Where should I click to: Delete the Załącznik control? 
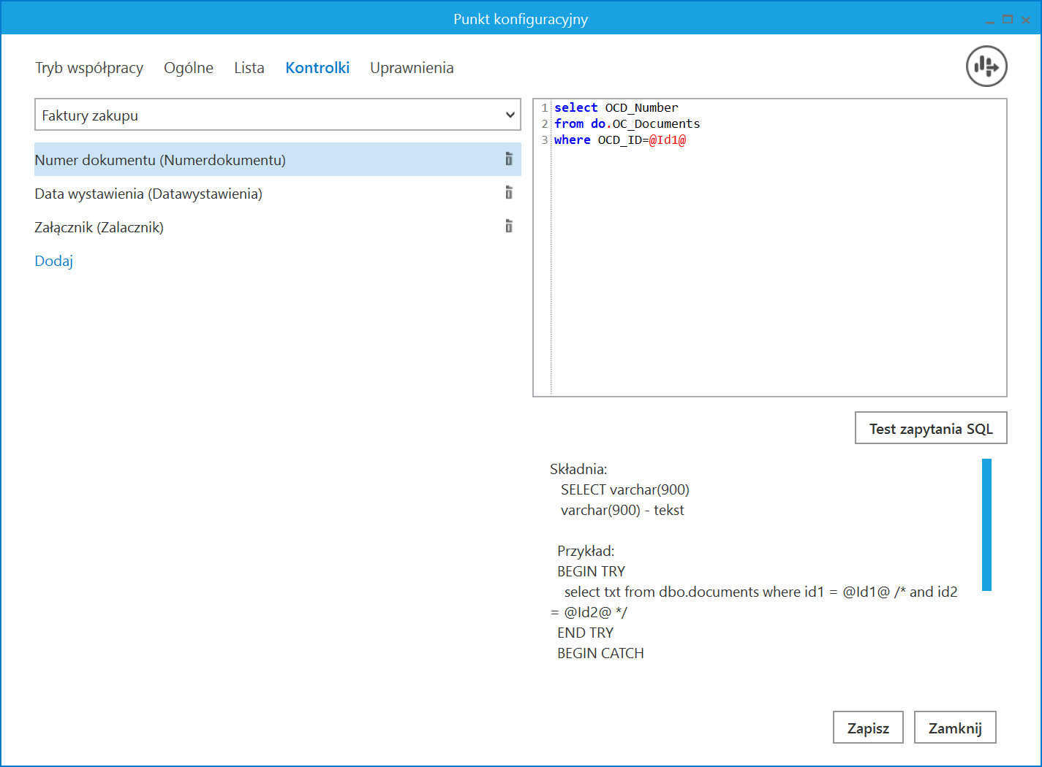tap(509, 226)
